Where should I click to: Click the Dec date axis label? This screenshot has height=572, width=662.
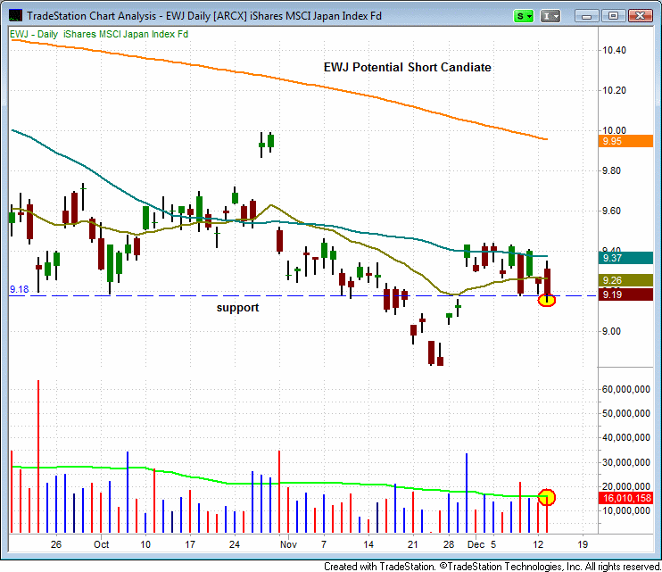click(476, 544)
